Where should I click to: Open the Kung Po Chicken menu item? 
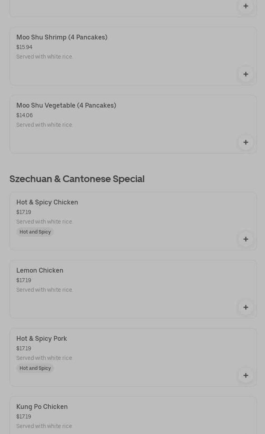point(42,407)
